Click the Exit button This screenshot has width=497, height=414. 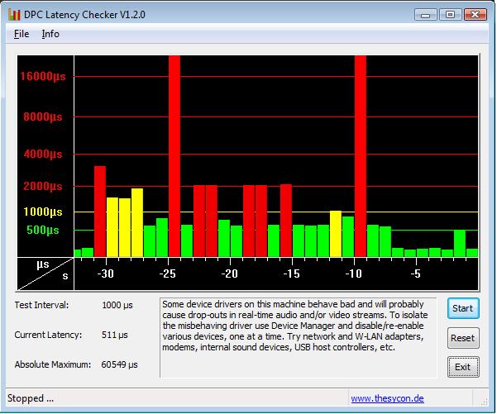pos(463,367)
